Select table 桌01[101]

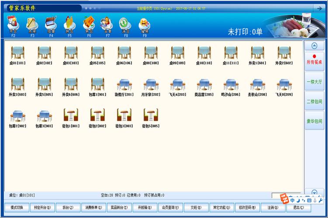tap(17, 55)
